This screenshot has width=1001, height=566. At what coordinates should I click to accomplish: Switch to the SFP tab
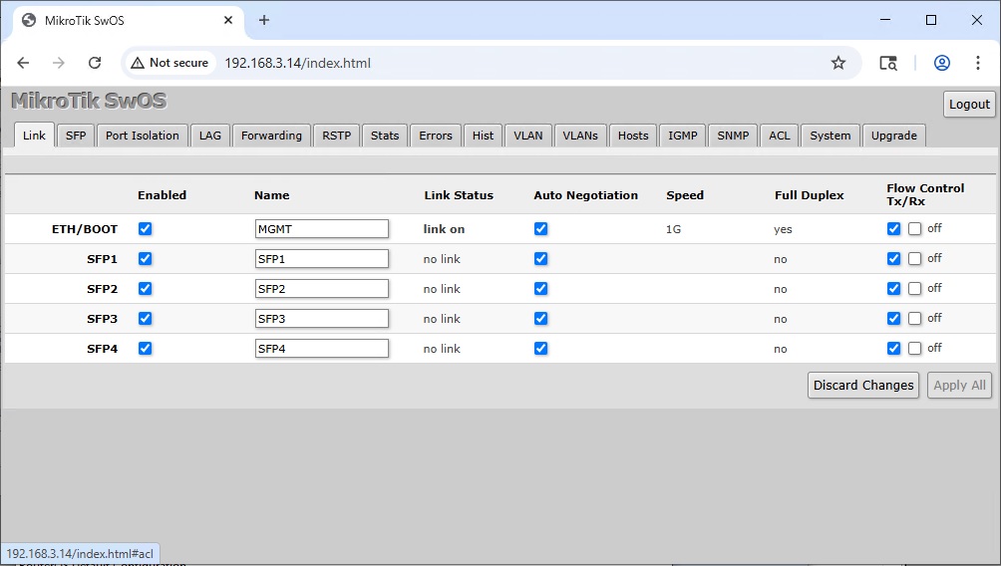pos(76,136)
